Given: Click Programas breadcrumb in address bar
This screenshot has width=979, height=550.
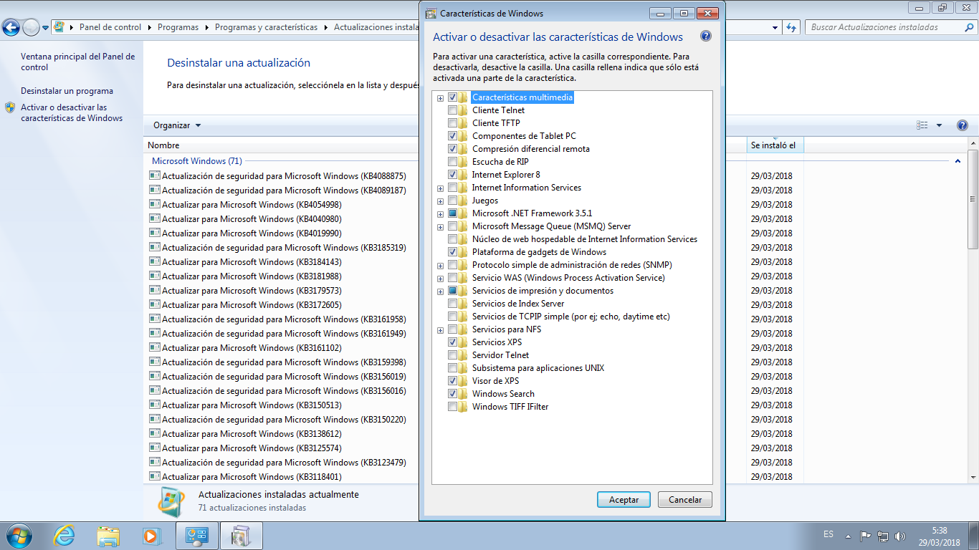Looking at the screenshot, I should pyautogui.click(x=178, y=27).
